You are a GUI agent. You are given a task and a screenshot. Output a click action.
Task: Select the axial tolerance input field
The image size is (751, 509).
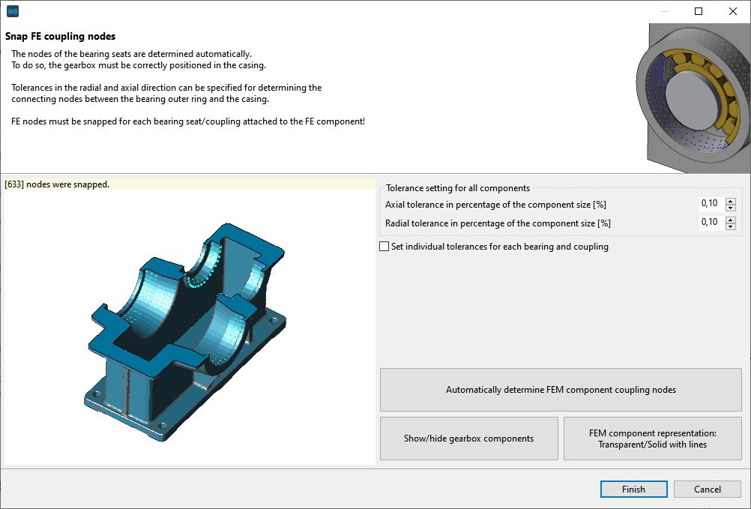(710, 203)
